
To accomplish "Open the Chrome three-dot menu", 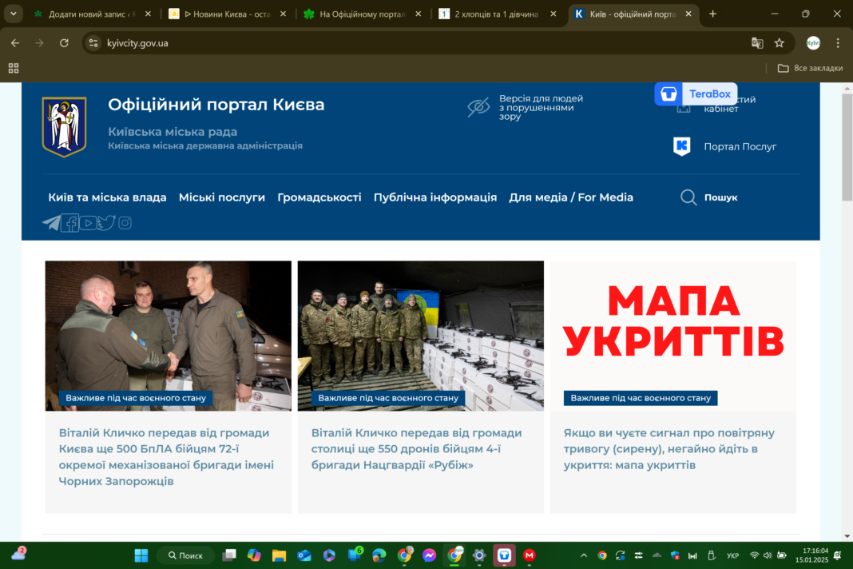I will (x=838, y=43).
